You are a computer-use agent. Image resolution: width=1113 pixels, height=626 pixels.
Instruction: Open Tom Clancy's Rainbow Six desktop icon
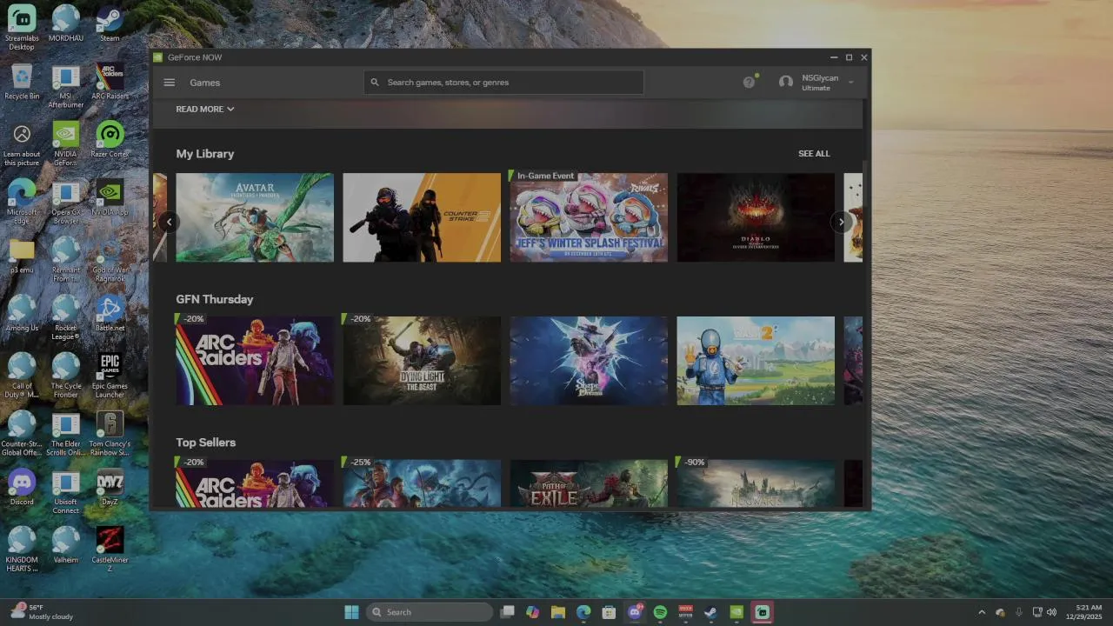click(110, 434)
